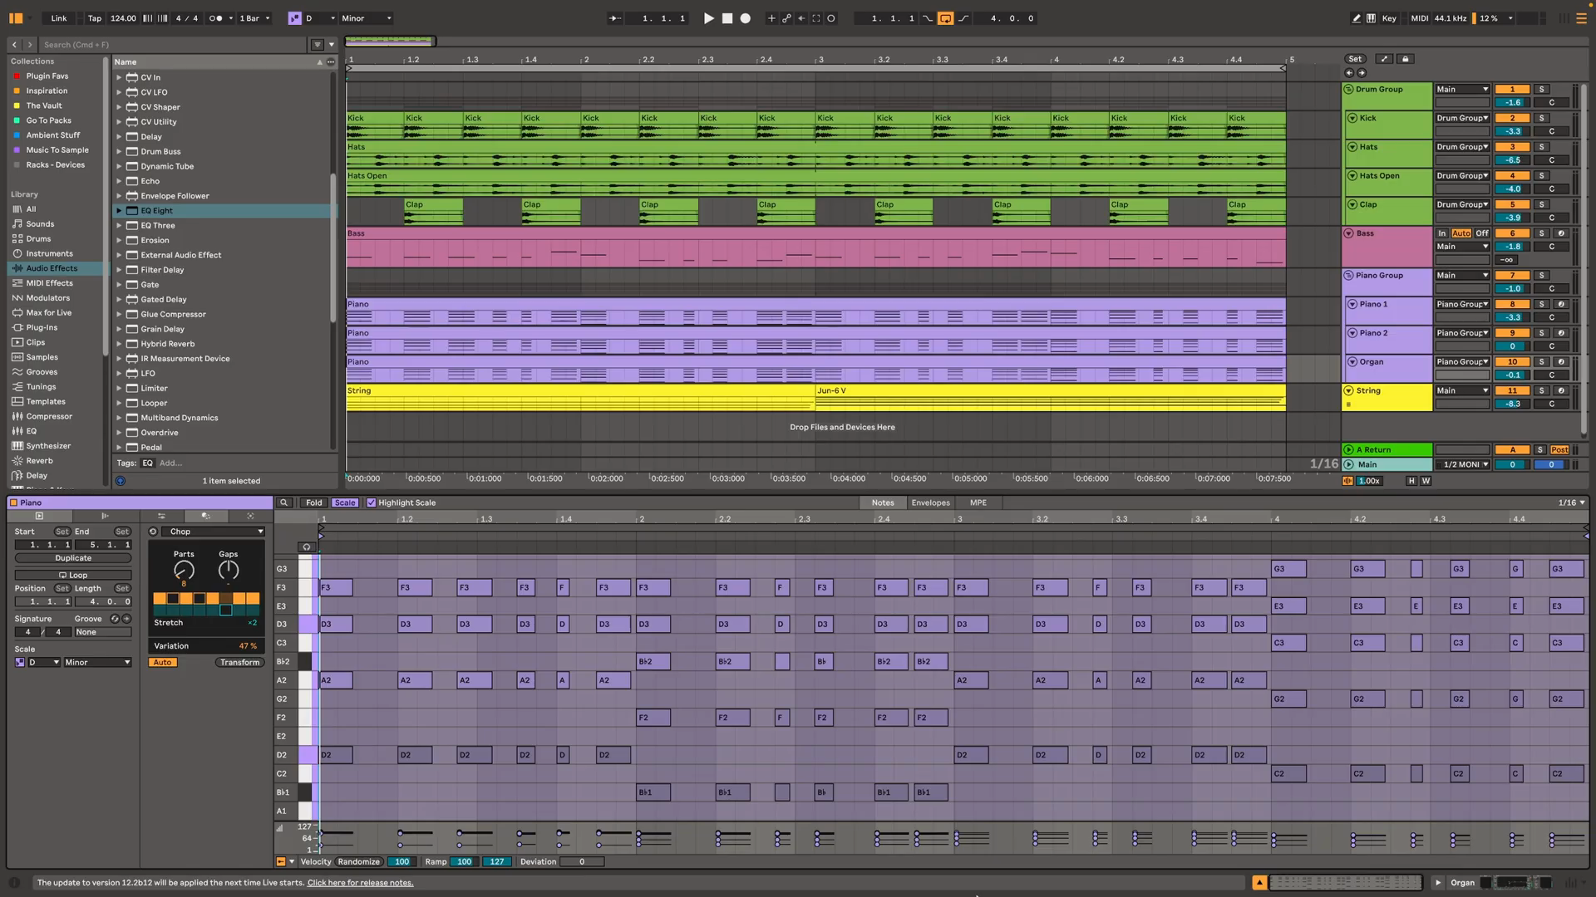The width and height of the screenshot is (1596, 897).
Task: Solo the Bass track
Action: 1541,233
